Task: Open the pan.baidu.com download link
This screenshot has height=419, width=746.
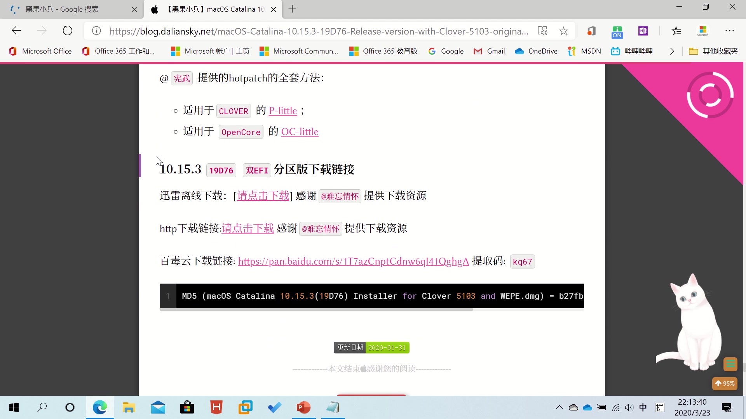Action: 353,261
